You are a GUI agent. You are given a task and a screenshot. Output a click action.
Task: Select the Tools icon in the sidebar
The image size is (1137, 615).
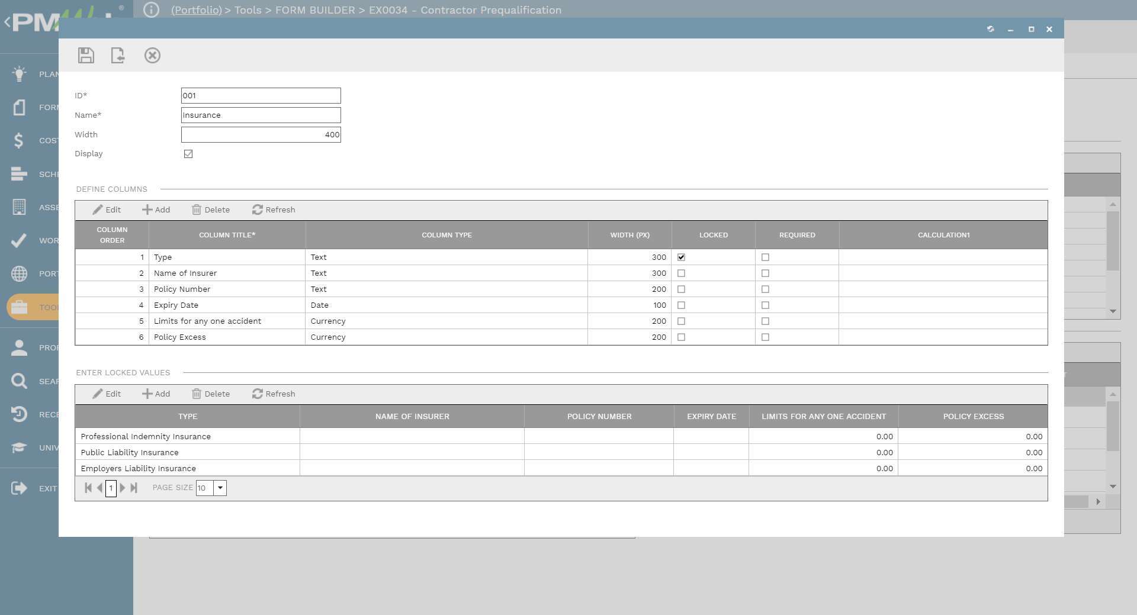19,307
